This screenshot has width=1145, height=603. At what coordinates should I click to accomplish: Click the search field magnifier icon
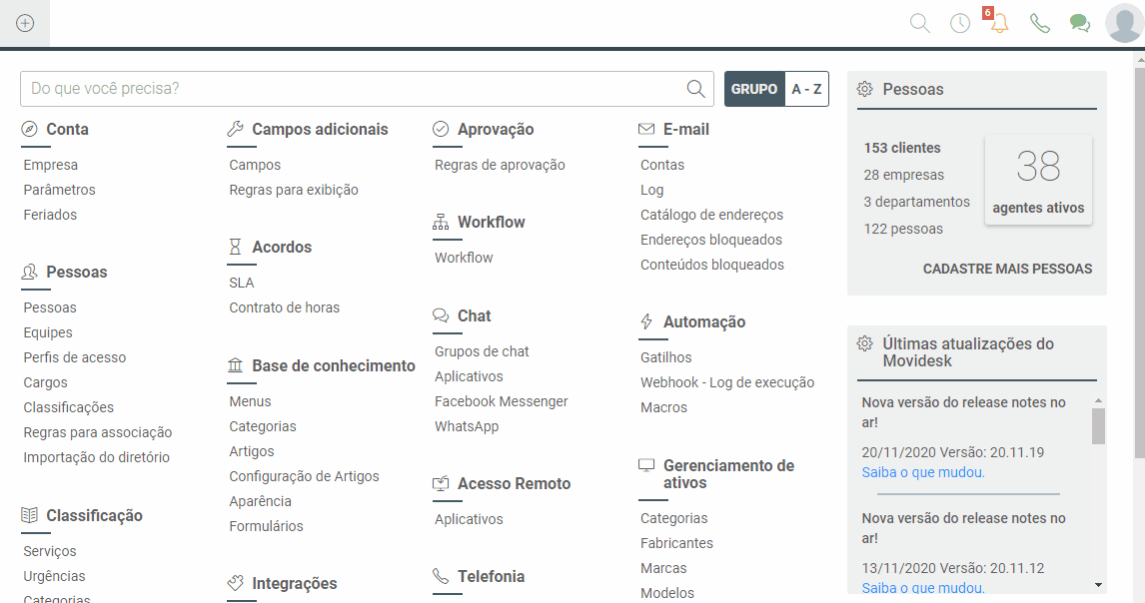696,89
